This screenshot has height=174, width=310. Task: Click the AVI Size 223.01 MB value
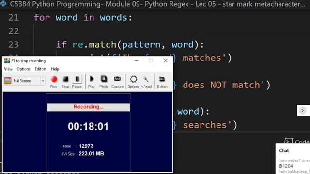pyautogui.click(x=91, y=154)
